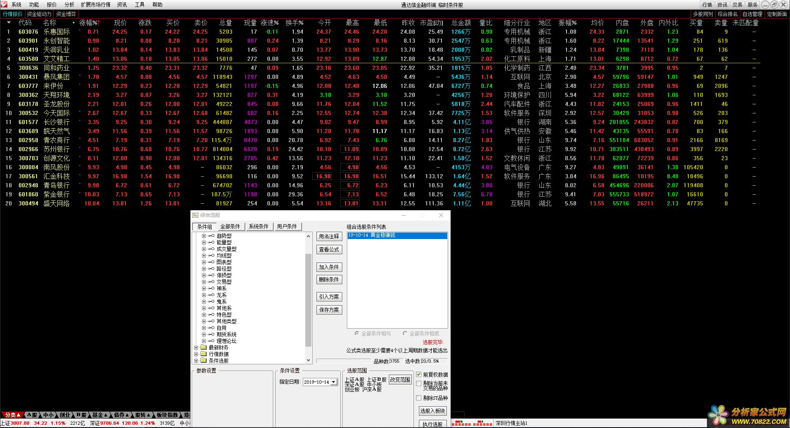This screenshot has width=790, height=428.
Task: Expand the 行情数据 folder node
Action: coord(196,354)
